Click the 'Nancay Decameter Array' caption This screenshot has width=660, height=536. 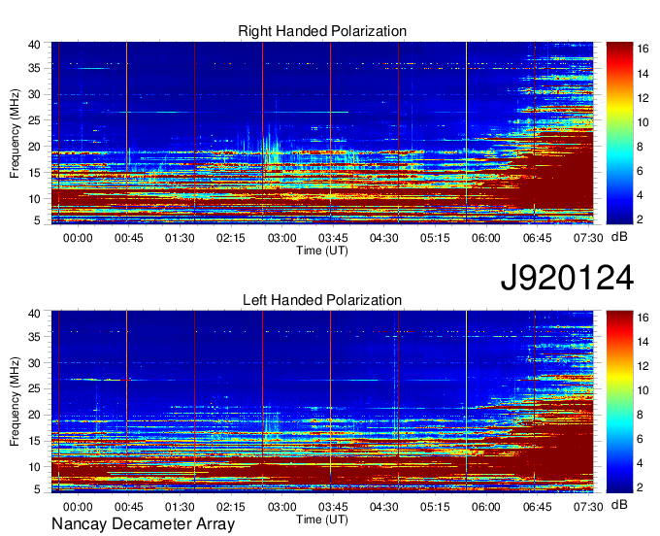coord(143,524)
